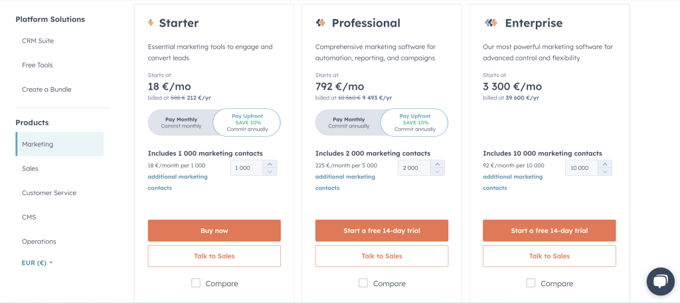Decrease Starter marketing contacts with down arrow

point(270,172)
